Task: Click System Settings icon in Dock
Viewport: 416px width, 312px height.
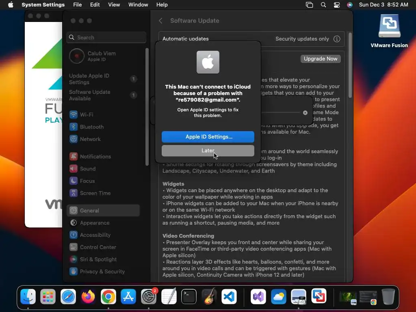Action: pyautogui.click(x=149, y=296)
